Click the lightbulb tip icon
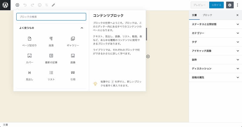The image size is (242, 127). tap(95, 84)
